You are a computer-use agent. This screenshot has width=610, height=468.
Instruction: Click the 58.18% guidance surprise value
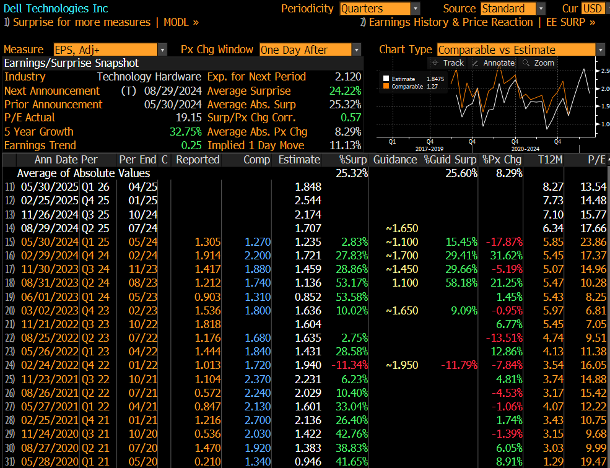pos(461,283)
